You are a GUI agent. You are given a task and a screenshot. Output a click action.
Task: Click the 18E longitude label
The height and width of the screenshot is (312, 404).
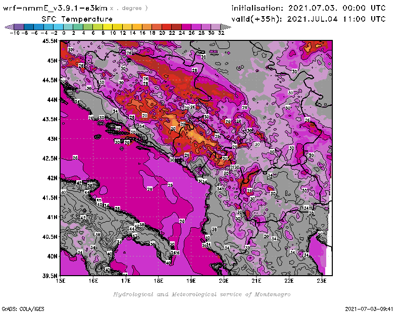click(159, 281)
